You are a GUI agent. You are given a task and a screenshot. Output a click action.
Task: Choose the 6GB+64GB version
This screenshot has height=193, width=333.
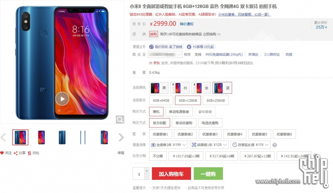(161, 101)
